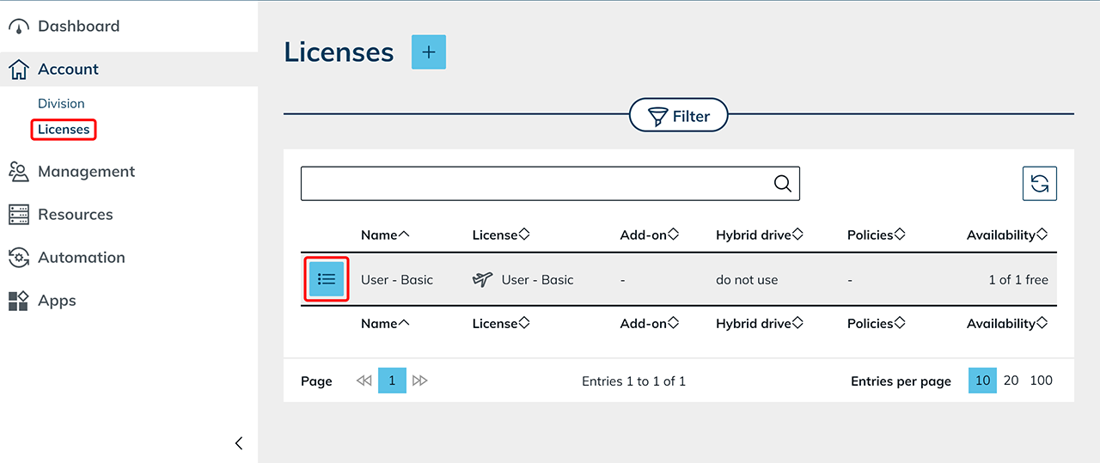Expand the Automation sidebar section

tap(81, 258)
